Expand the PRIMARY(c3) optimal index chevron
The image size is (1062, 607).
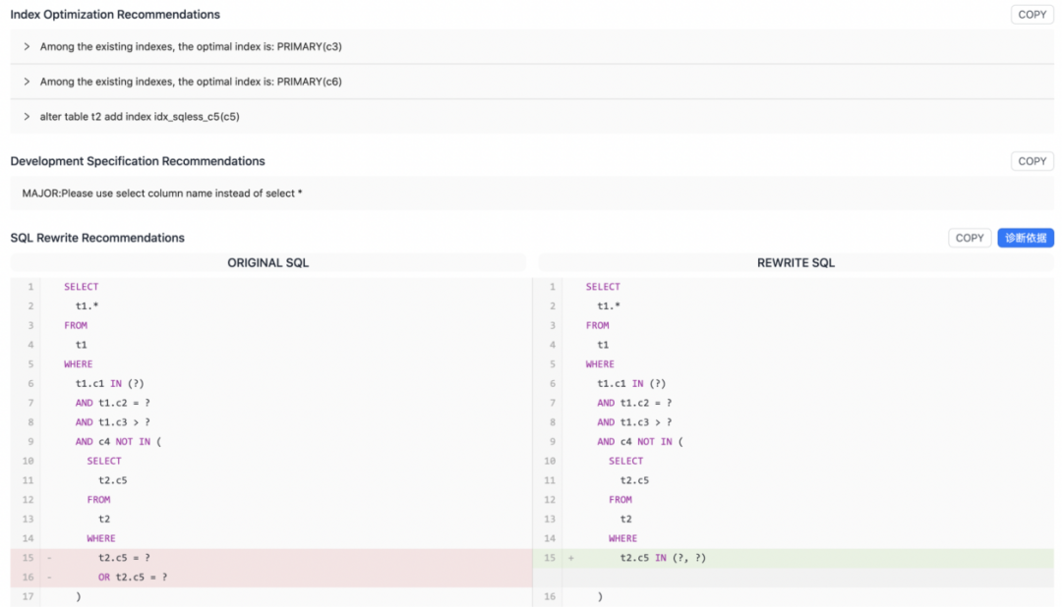tap(28, 46)
